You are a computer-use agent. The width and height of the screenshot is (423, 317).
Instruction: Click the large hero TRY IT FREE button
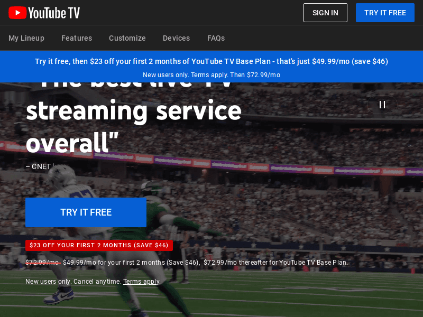(86, 212)
